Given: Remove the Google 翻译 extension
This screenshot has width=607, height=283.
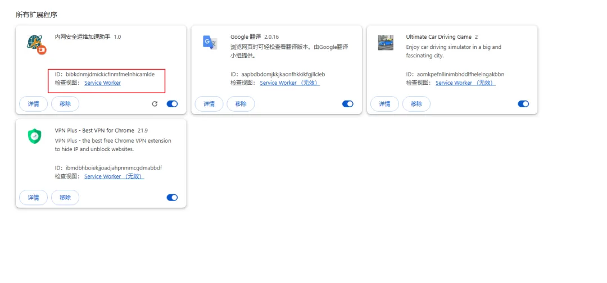Looking at the screenshot, I should pyautogui.click(x=241, y=104).
